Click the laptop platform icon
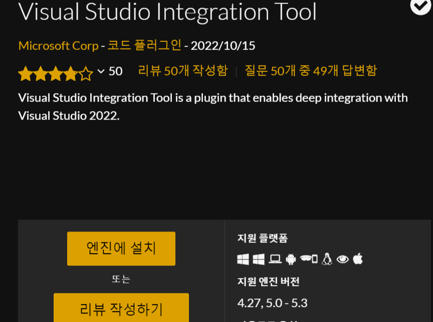This screenshot has height=322, width=433. (x=275, y=259)
